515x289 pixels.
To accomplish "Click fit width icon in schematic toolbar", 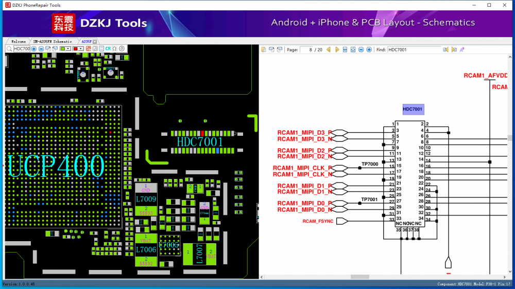I will (x=345, y=49).
